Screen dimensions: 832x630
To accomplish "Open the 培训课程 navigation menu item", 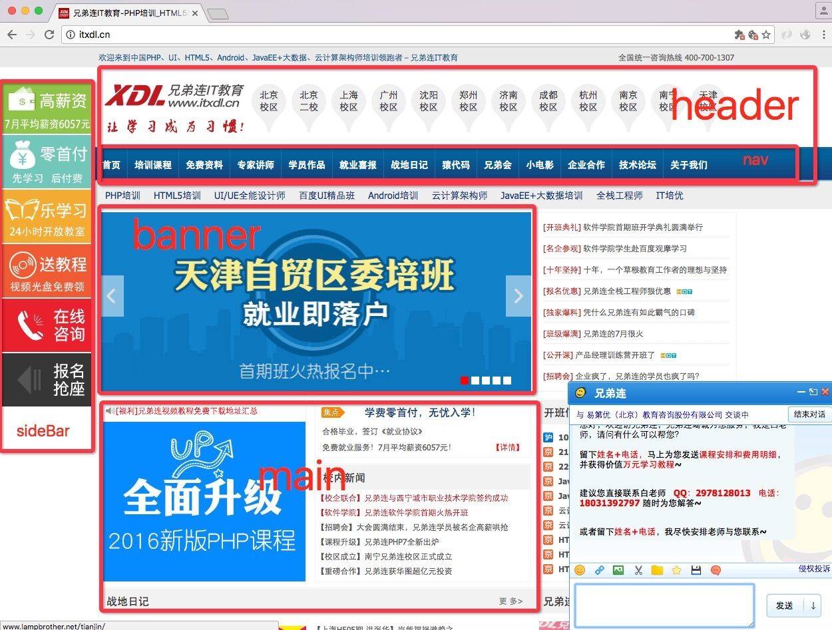I will [x=154, y=165].
